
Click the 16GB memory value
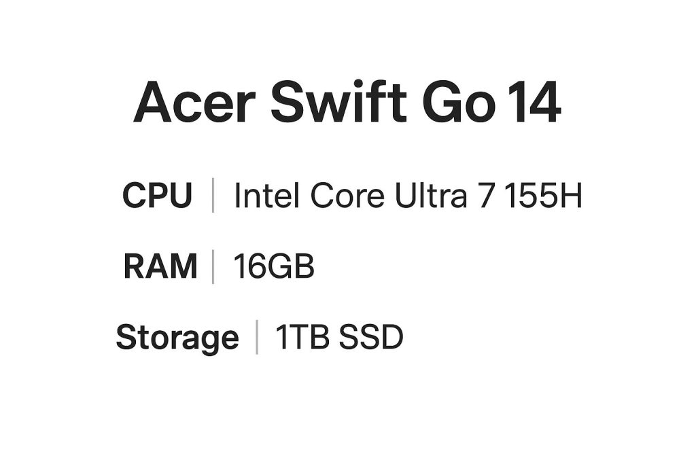274,266
